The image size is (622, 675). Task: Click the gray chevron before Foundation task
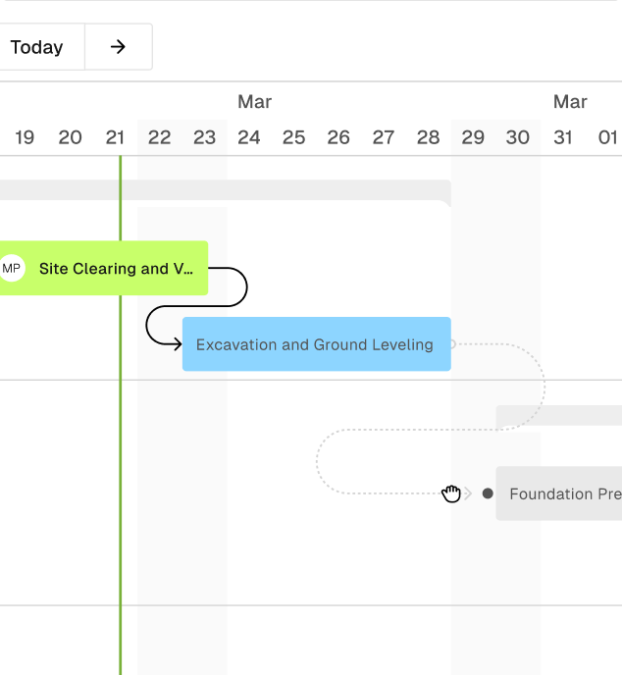coord(468,493)
